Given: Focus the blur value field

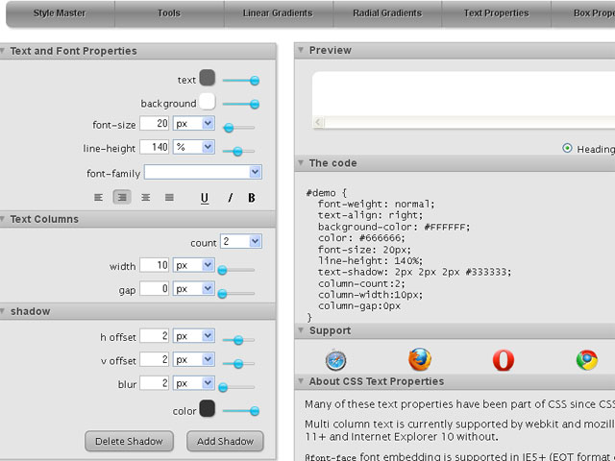Looking at the screenshot, I should tap(155, 383).
